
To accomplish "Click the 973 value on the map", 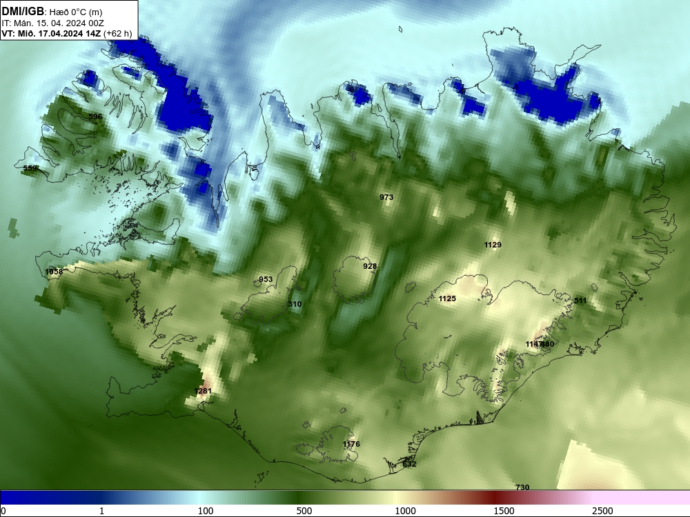I will [x=386, y=197].
